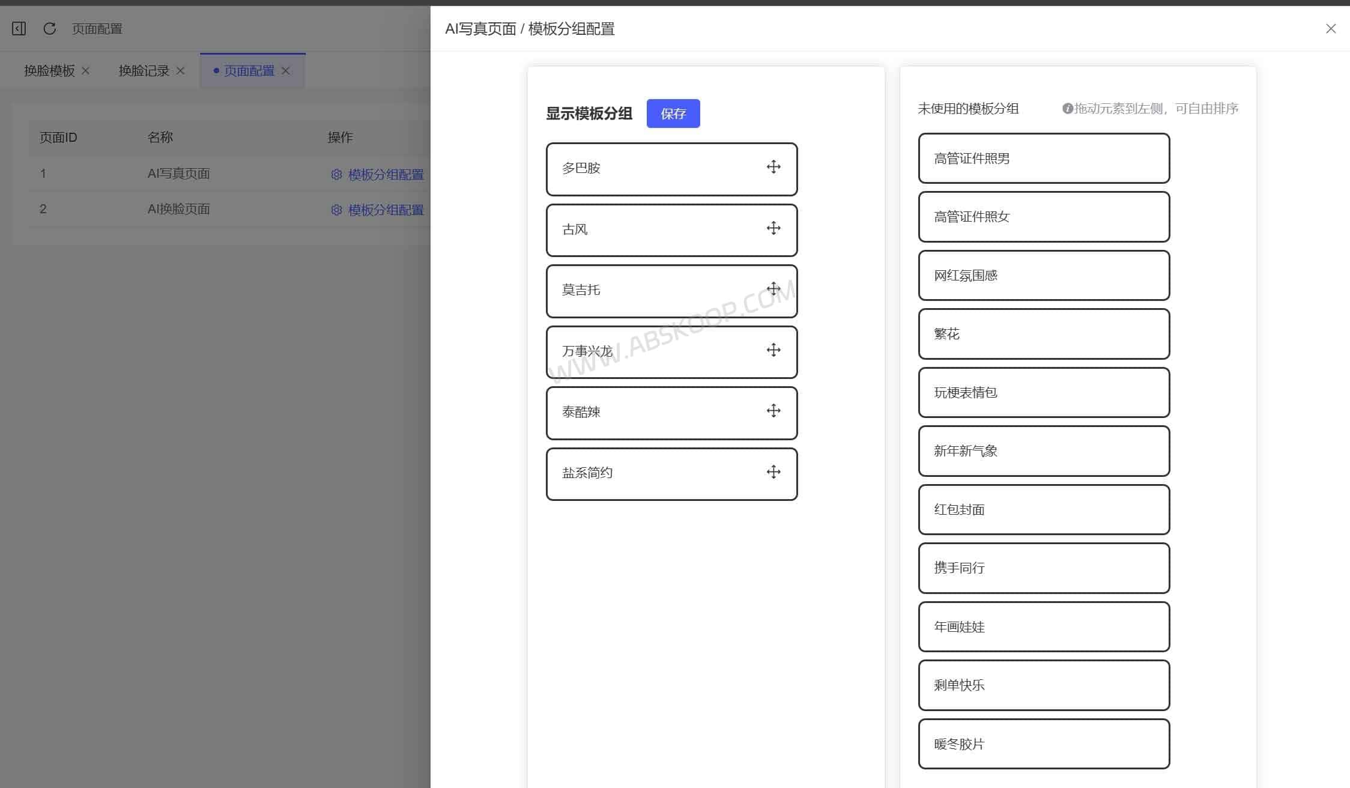Select the 年画娃娃 group card

coord(1044,627)
